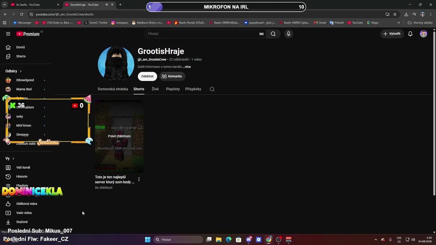Viewport: 436px width, 245px height.
Task: Mute the GrootisHraje tab audio
Action: click(107, 5)
